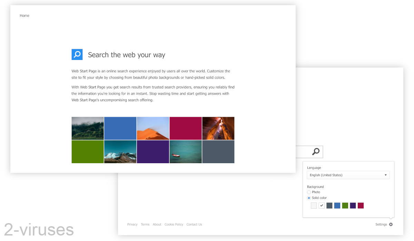Open the Cookie Policy page
The height and width of the screenshot is (241, 414).
174,224
